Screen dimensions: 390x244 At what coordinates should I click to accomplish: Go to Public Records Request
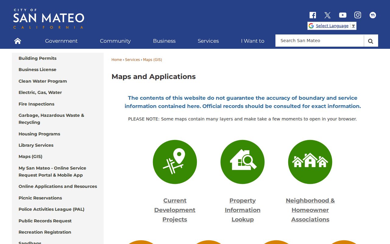click(x=45, y=221)
